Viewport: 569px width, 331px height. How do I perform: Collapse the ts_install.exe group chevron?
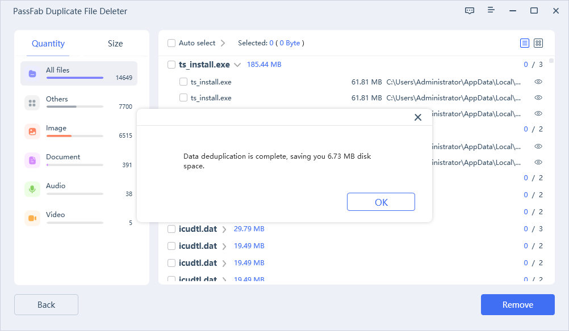click(x=237, y=65)
